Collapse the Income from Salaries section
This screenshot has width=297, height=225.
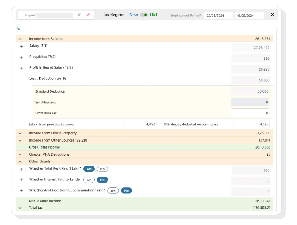pos(20,38)
